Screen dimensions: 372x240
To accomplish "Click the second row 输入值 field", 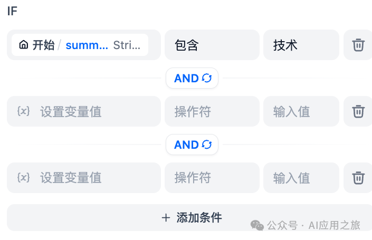I will (301, 111).
